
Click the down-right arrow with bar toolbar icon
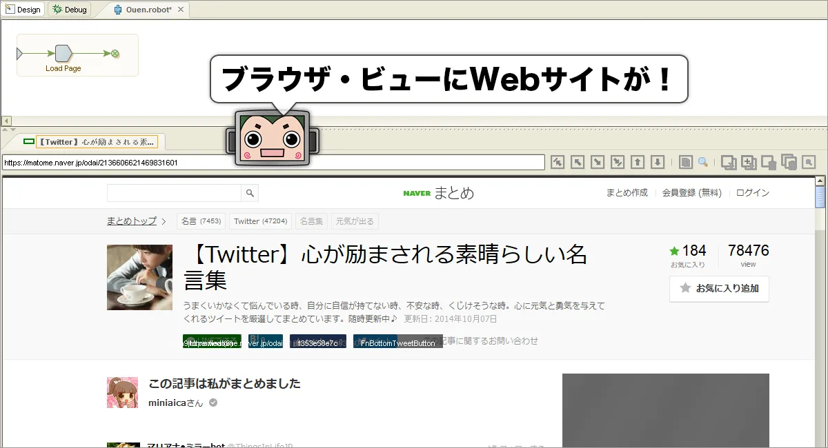[x=618, y=162]
